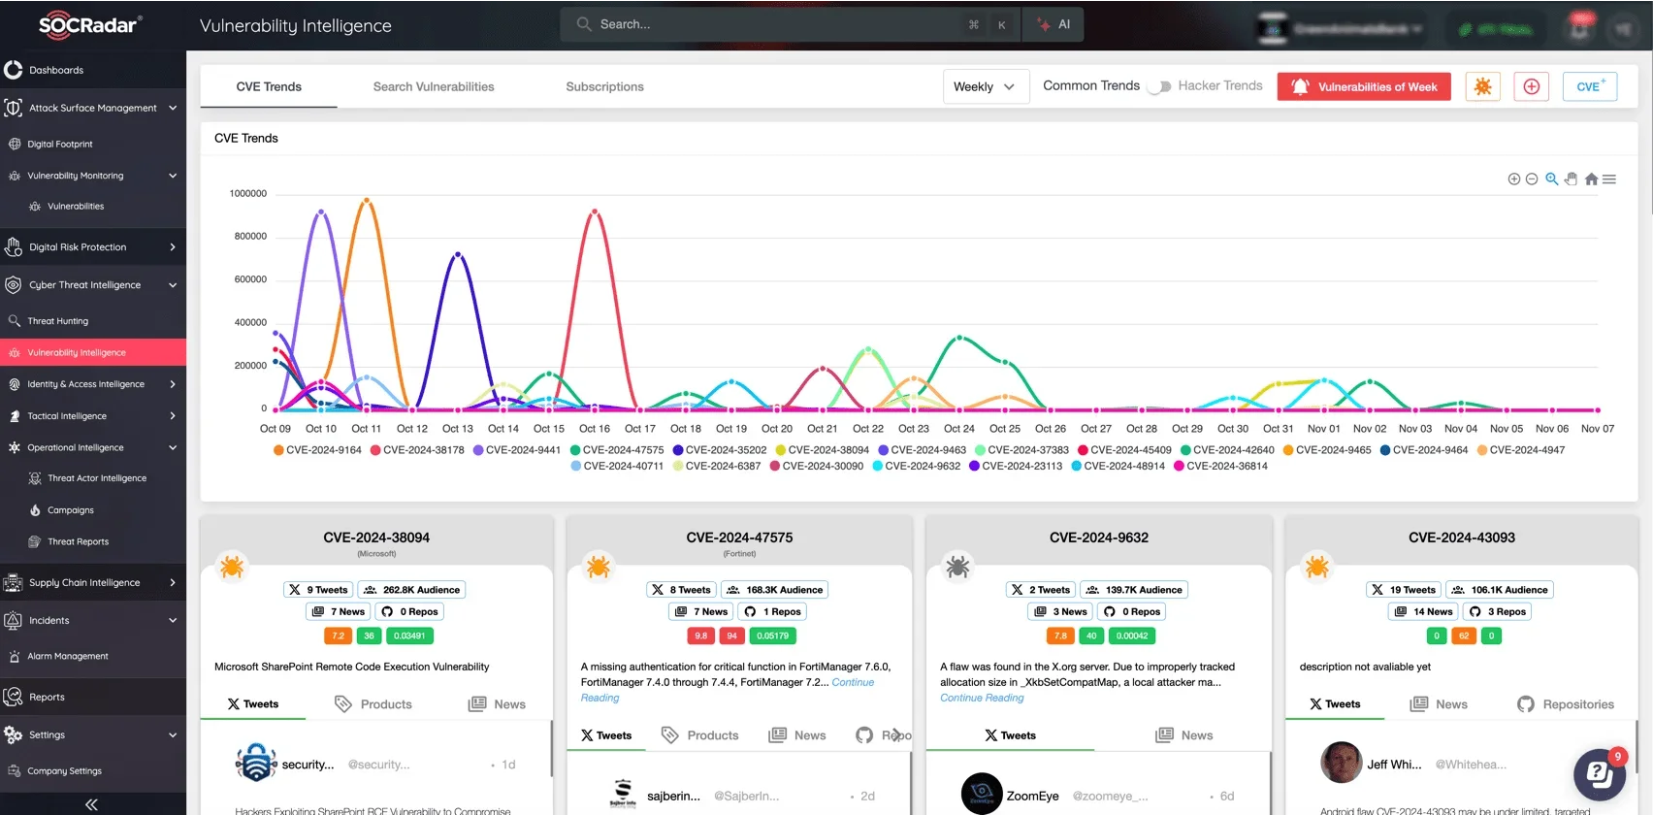Click the zoom out chart icon

click(x=1532, y=179)
